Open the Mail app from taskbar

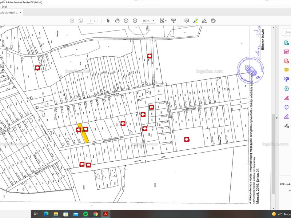(x=76, y=214)
